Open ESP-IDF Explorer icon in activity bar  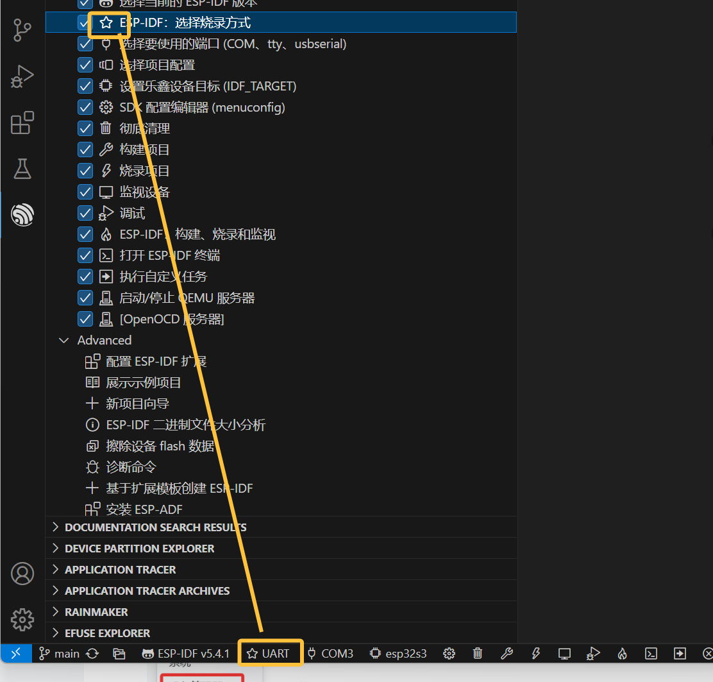22,215
